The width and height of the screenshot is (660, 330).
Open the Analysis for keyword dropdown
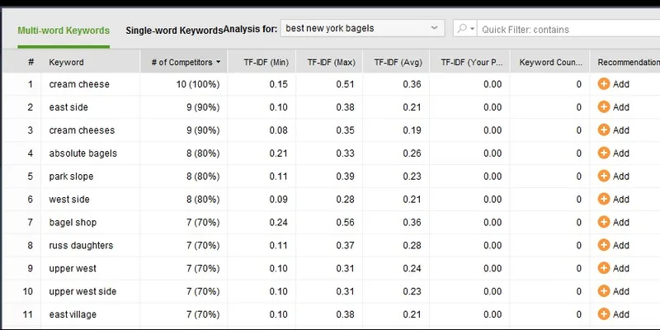362,28
